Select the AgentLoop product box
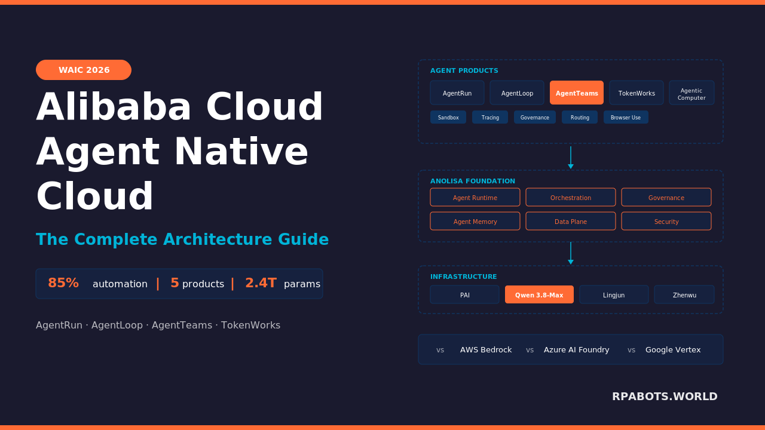Image resolution: width=765 pixels, height=430 pixels. (517, 93)
